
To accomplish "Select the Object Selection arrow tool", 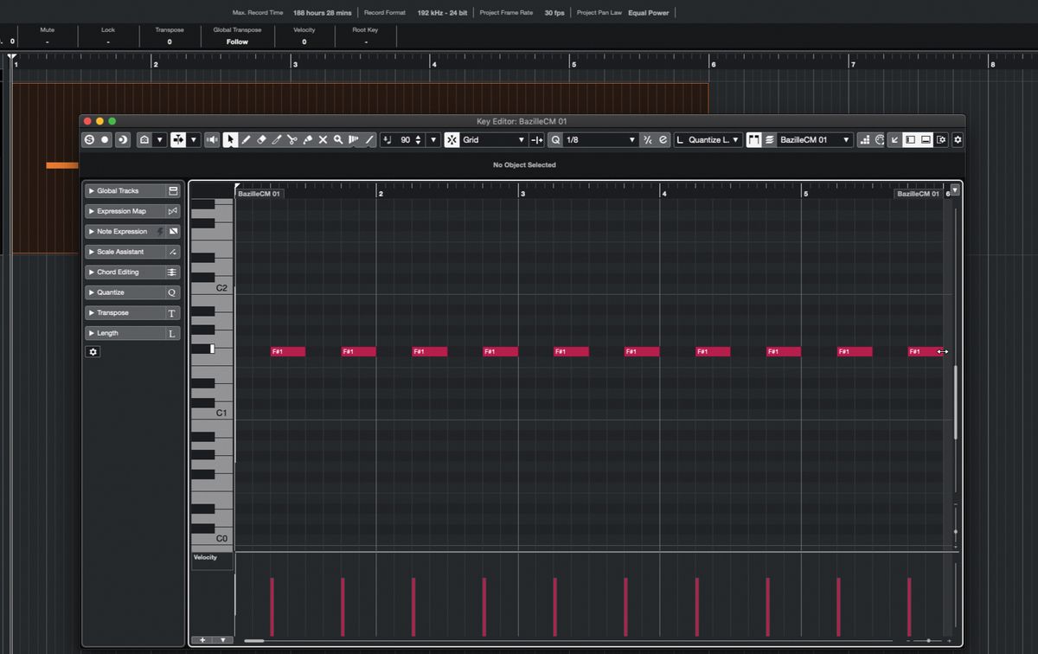I will pyautogui.click(x=230, y=139).
